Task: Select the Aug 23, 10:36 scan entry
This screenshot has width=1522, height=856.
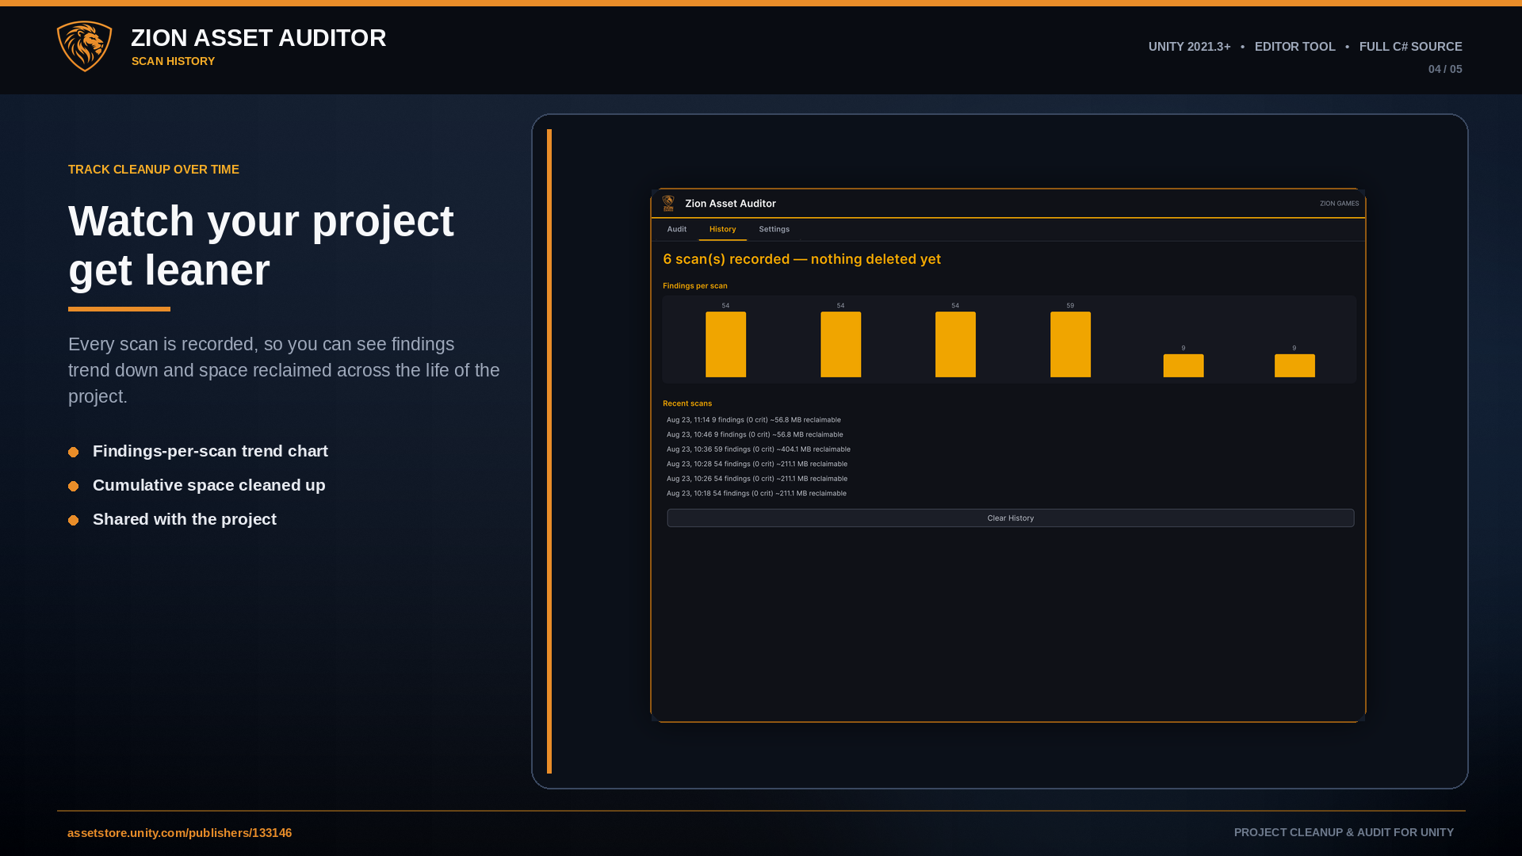Action: coord(759,449)
